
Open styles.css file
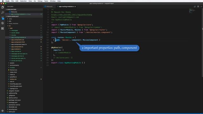tap(13, 79)
